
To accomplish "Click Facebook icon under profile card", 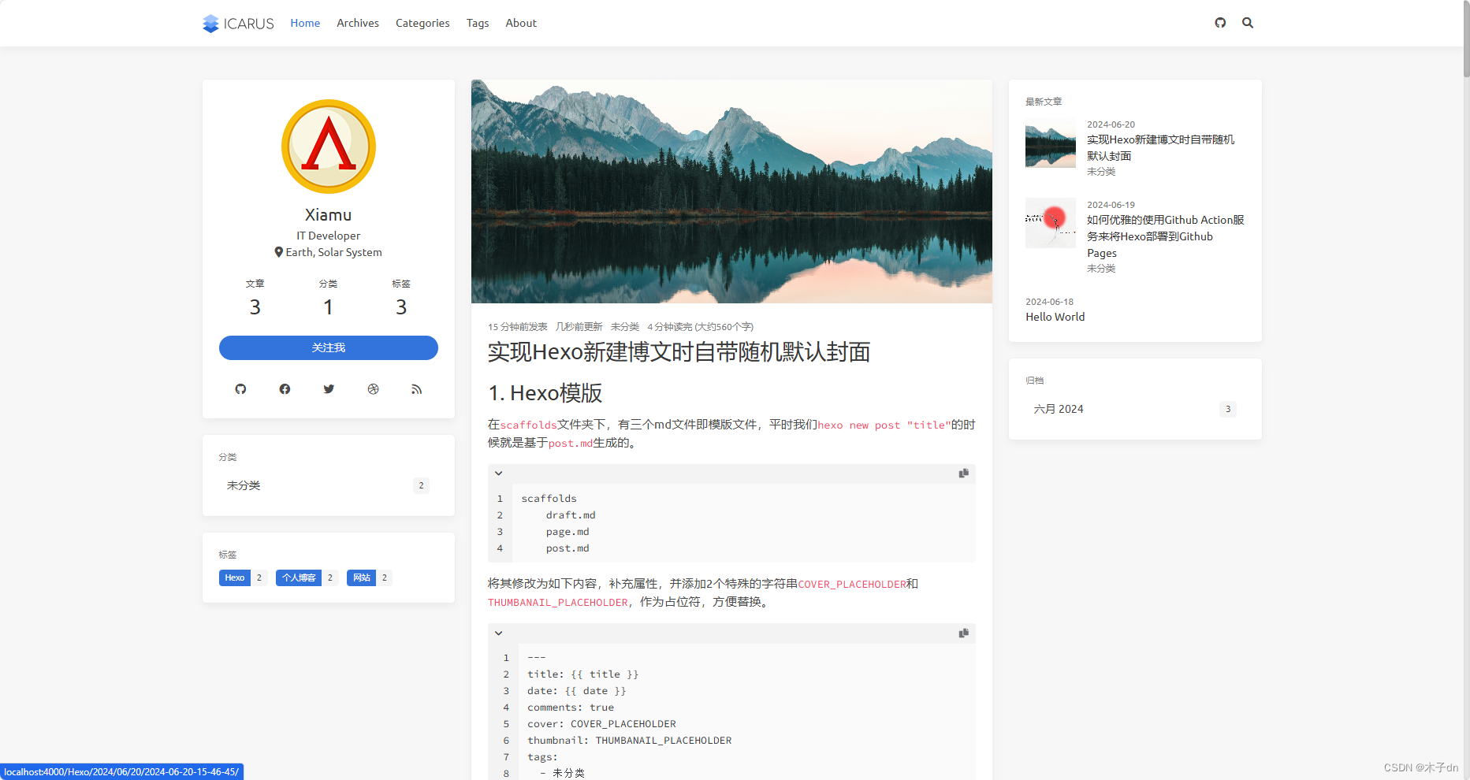I will [285, 389].
